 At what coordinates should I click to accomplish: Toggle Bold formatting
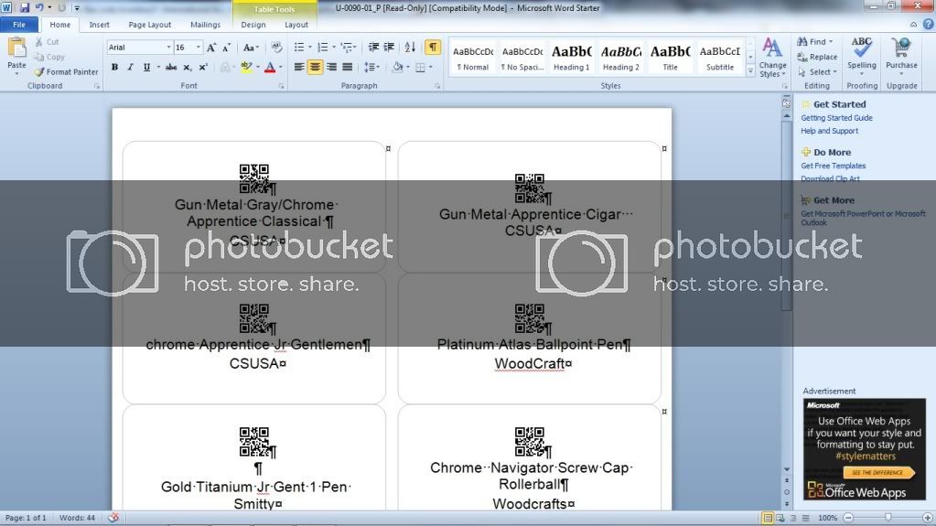point(114,68)
